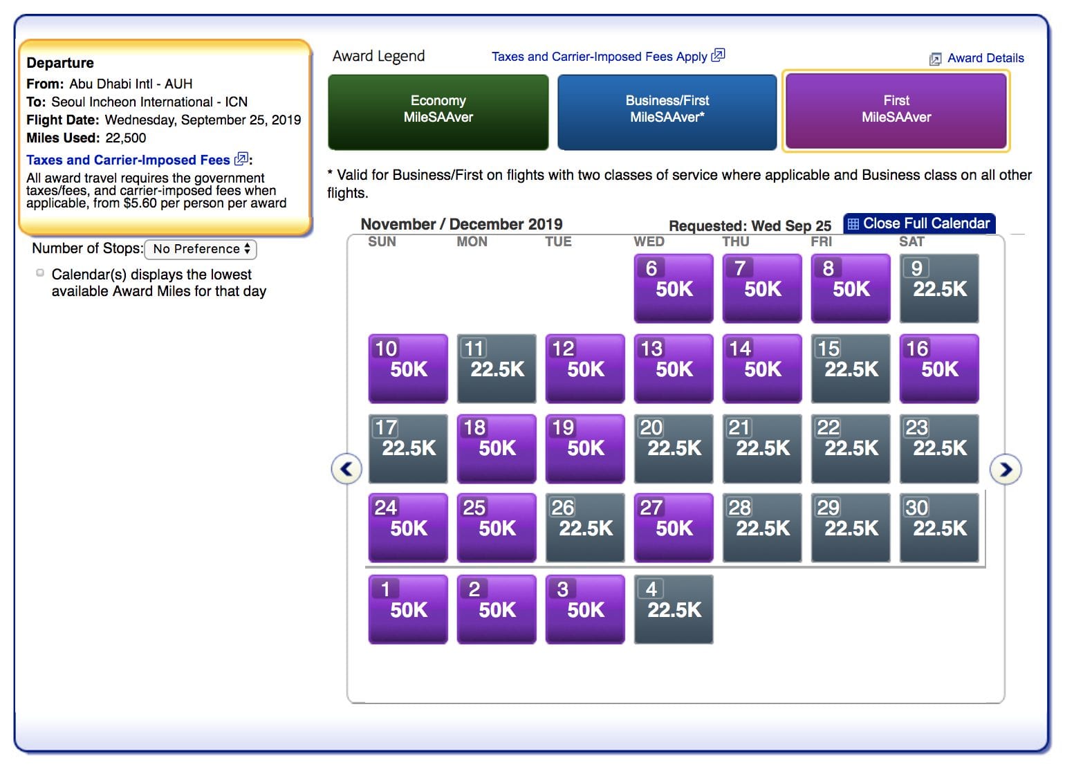Open the Award Details link
This screenshot has height=765, width=1065.
point(985,58)
